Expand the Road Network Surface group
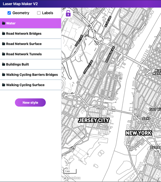The width and height of the screenshot is (161, 182). 31,44
